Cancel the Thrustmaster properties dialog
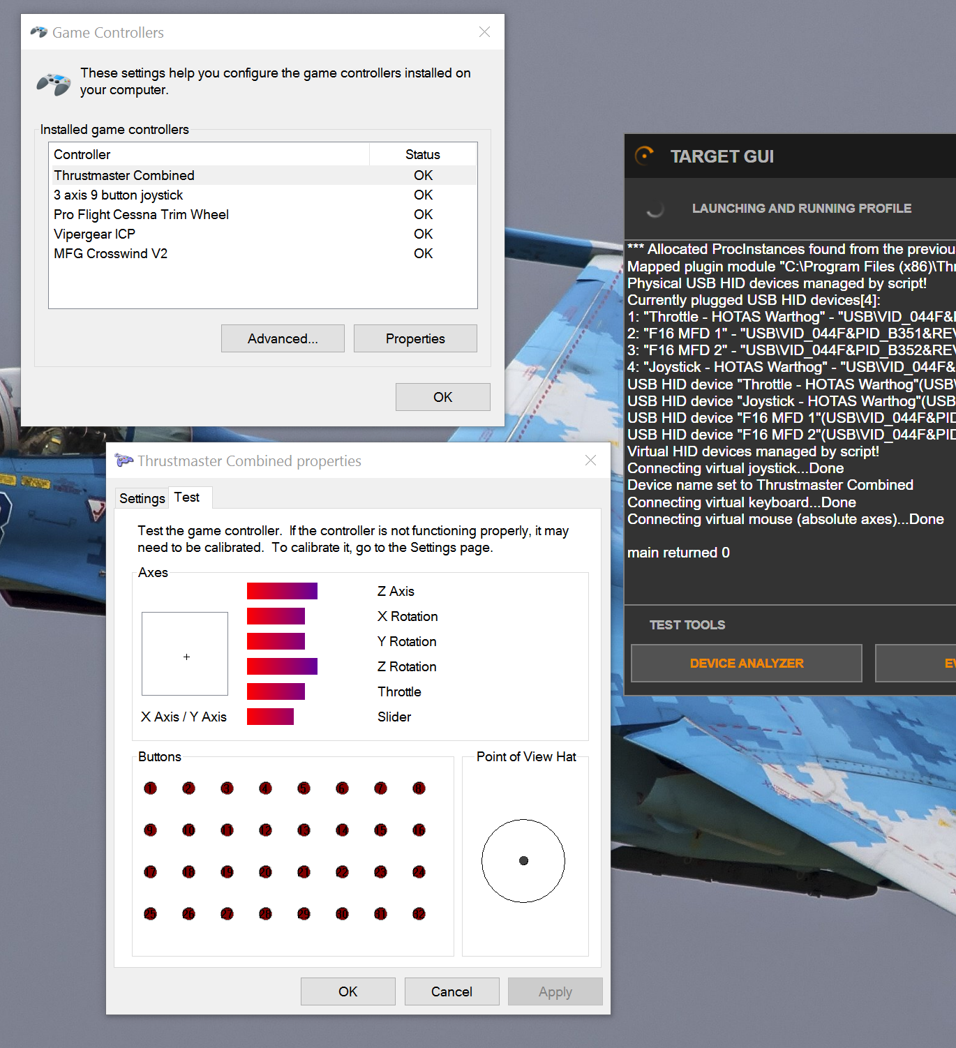Viewport: 956px width, 1048px height. [451, 991]
